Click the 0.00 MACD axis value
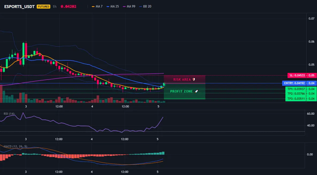 (310, 154)
